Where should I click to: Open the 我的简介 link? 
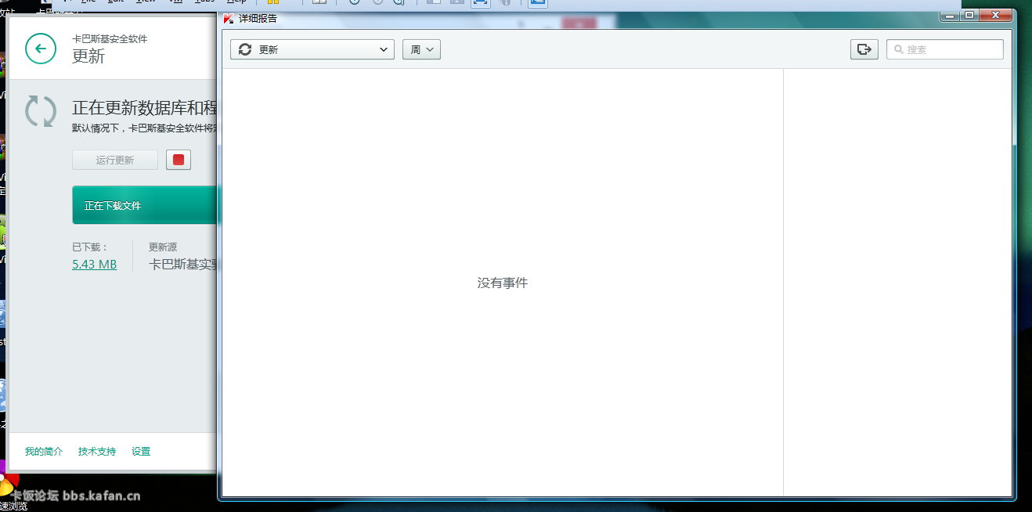coord(44,452)
